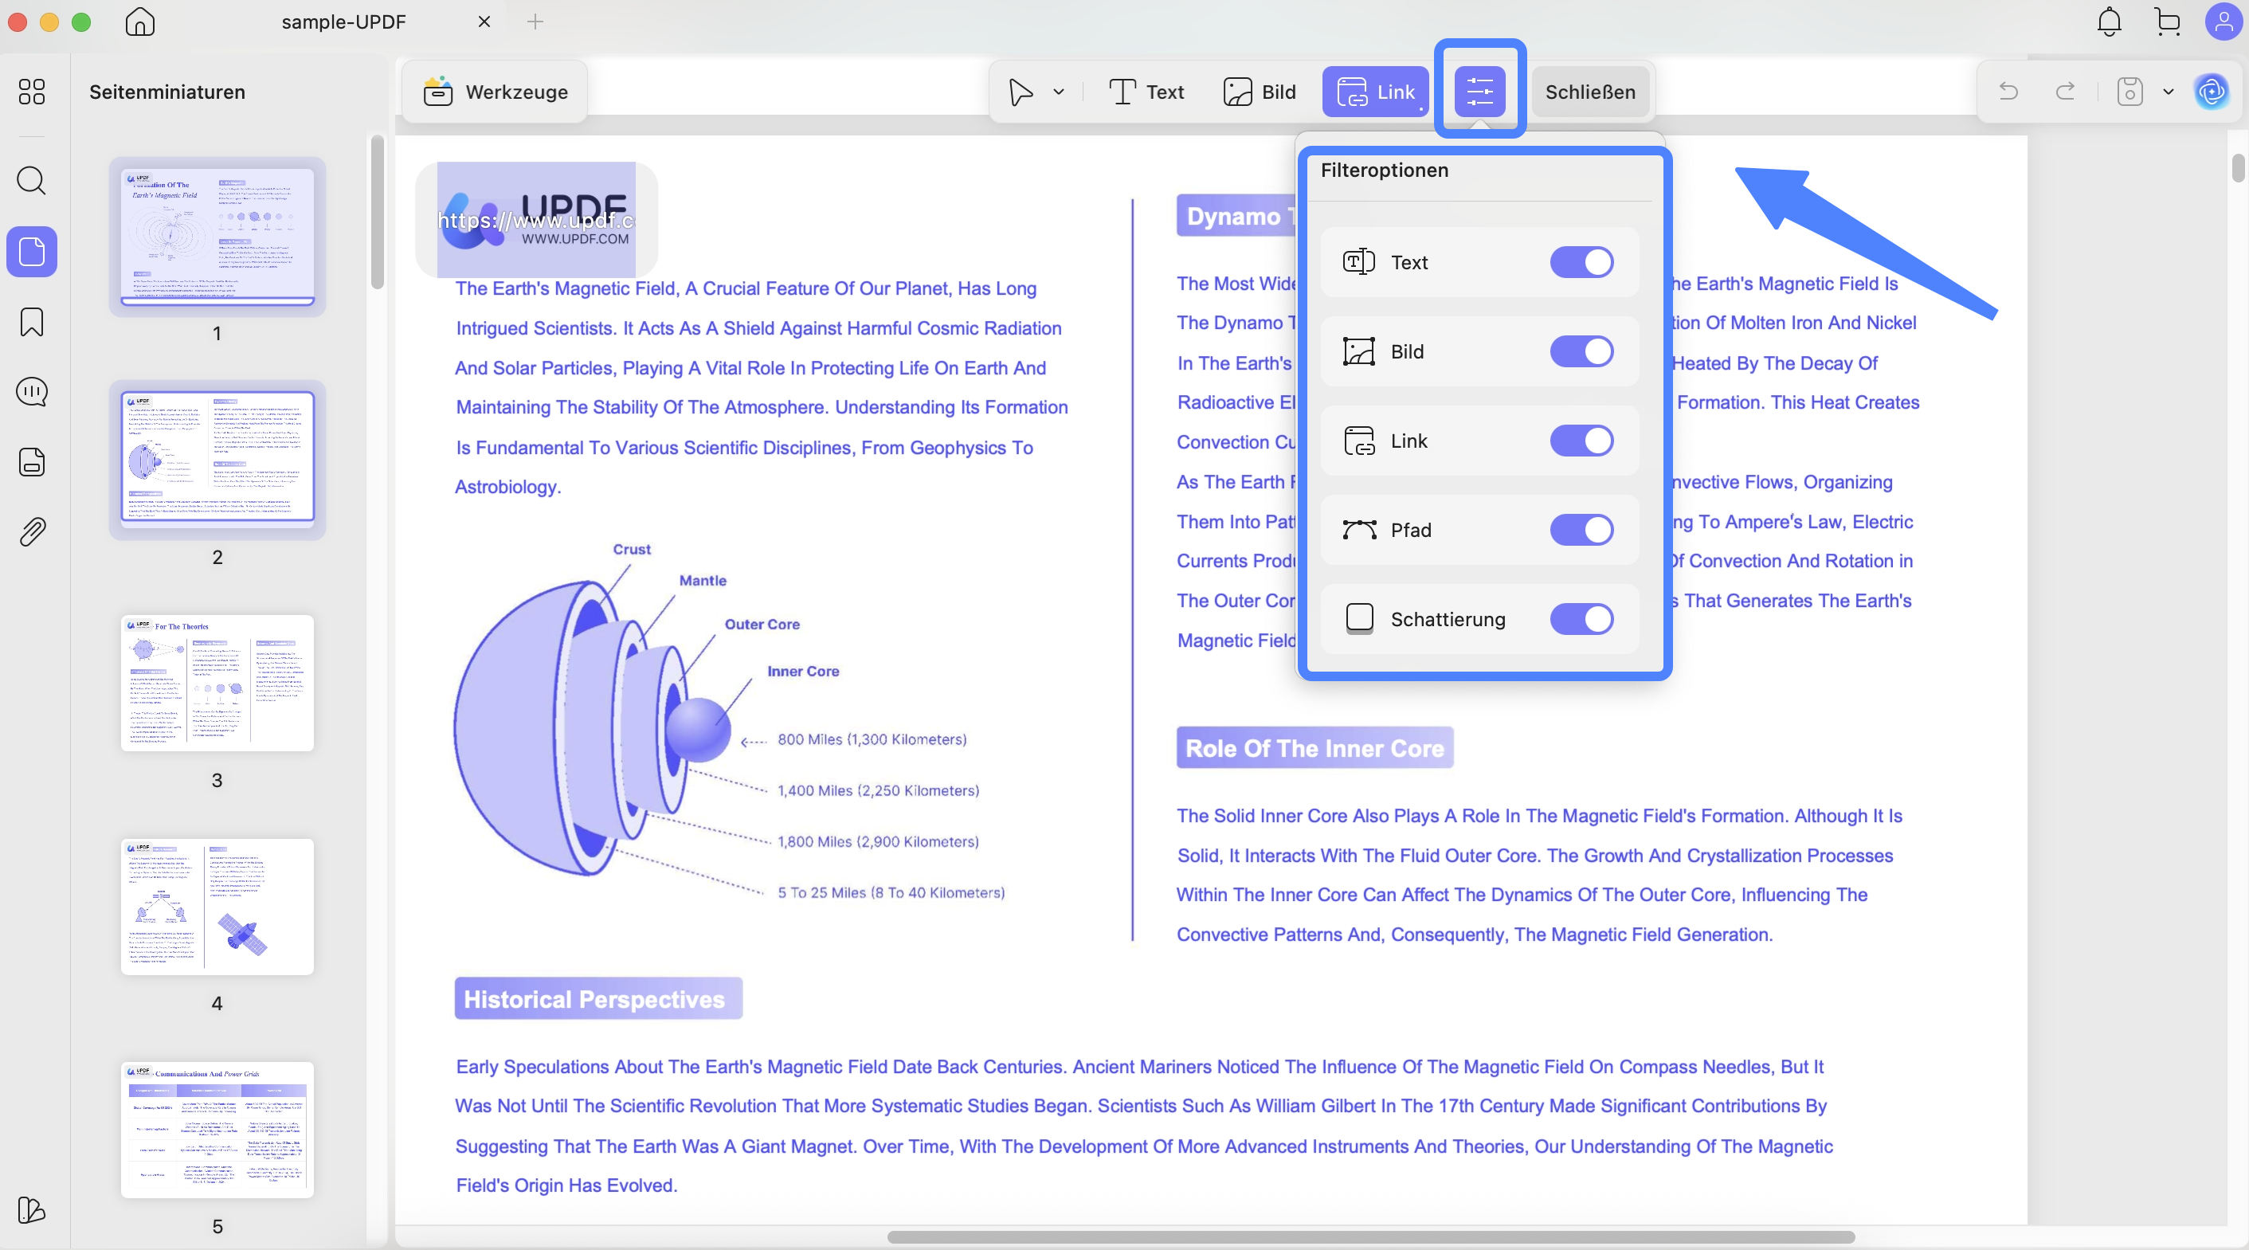Enable the Schattierung checkbox
Viewport: 2249px width, 1250px height.
[1358, 618]
